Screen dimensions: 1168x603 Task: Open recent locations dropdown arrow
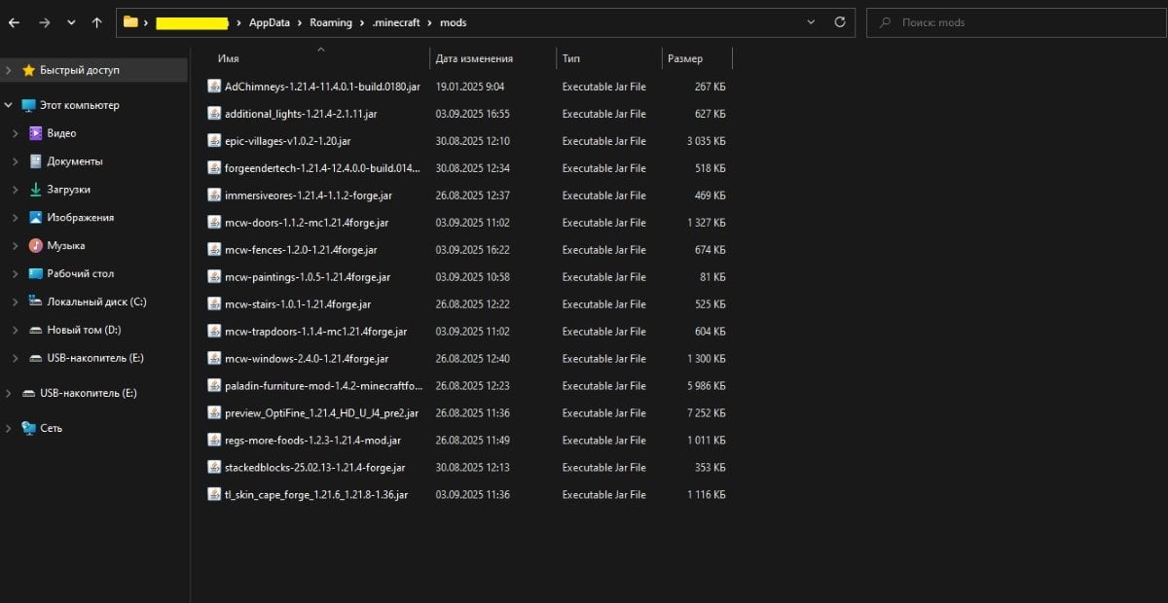(x=71, y=21)
